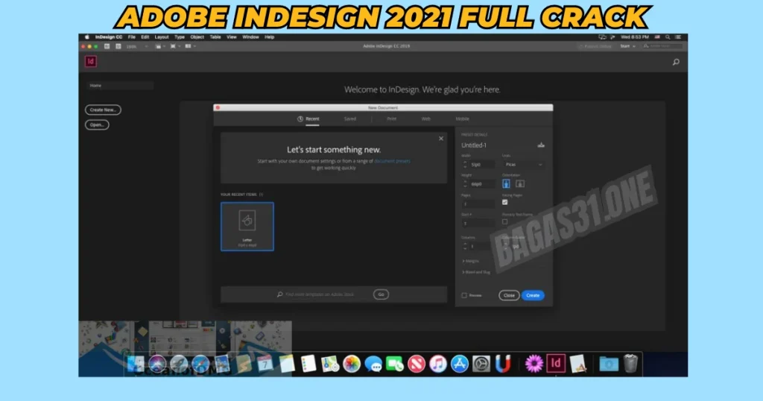The image size is (763, 401).
Task: Open Photos app in the dock
Action: pyautogui.click(x=352, y=364)
